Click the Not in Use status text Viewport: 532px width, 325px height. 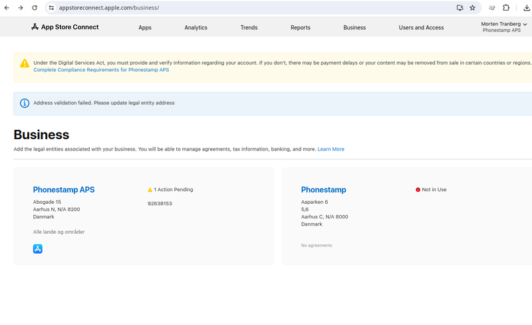point(434,189)
